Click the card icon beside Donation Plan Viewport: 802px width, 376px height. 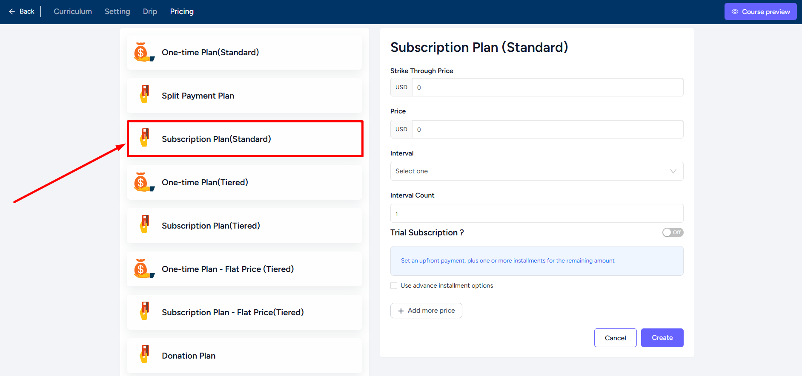(145, 354)
